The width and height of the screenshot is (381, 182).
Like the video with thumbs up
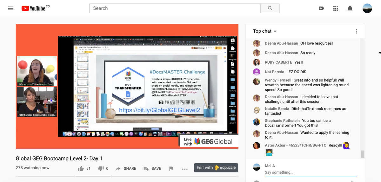point(81,168)
